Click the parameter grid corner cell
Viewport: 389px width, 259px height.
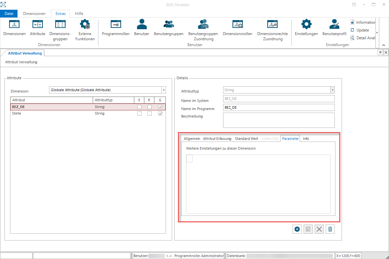[189, 158]
